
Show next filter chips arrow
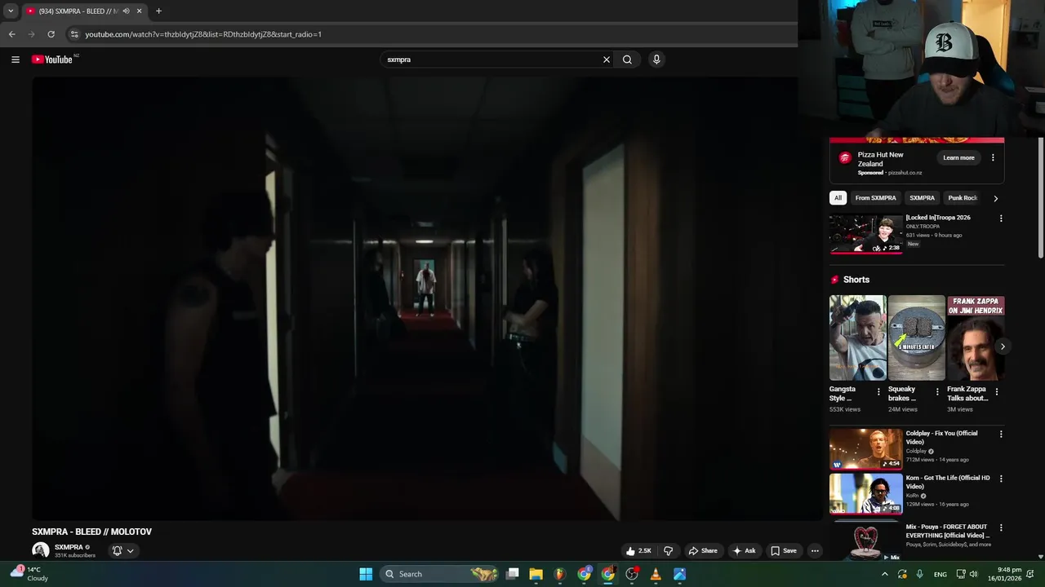pos(995,198)
